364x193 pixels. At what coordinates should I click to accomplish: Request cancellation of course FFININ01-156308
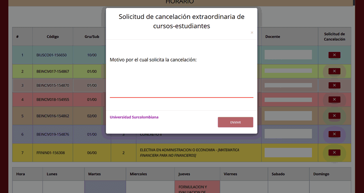coord(334,153)
